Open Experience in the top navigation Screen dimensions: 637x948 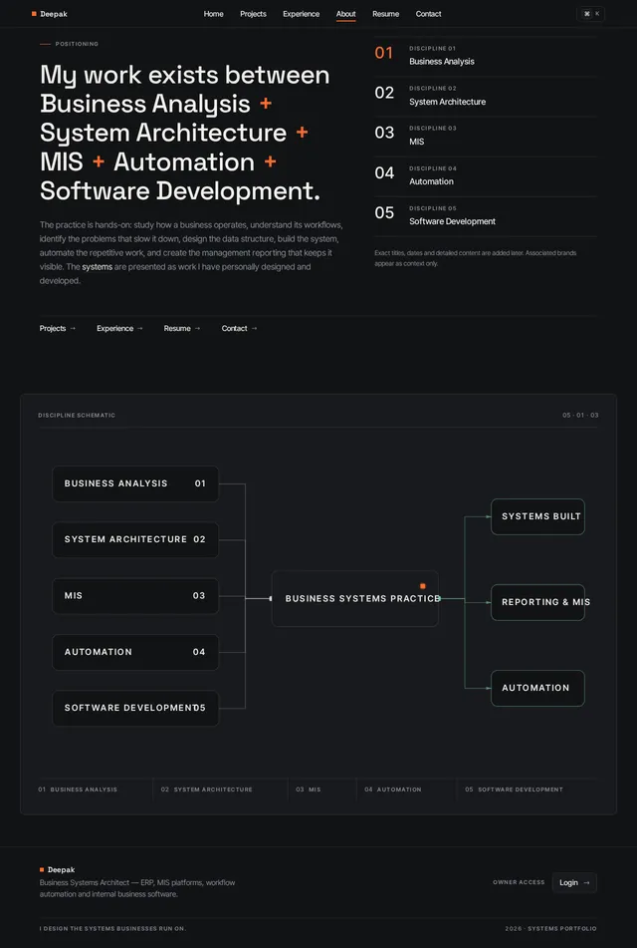pos(302,14)
